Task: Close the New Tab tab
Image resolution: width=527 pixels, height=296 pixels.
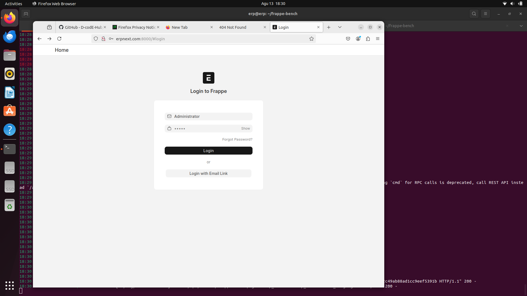Action: 212,27
